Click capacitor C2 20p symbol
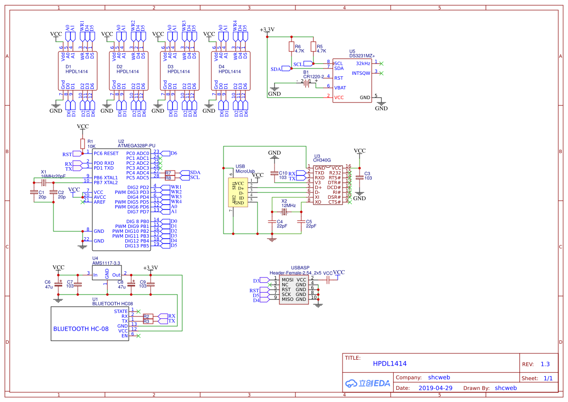The image size is (568, 402). pos(53,192)
